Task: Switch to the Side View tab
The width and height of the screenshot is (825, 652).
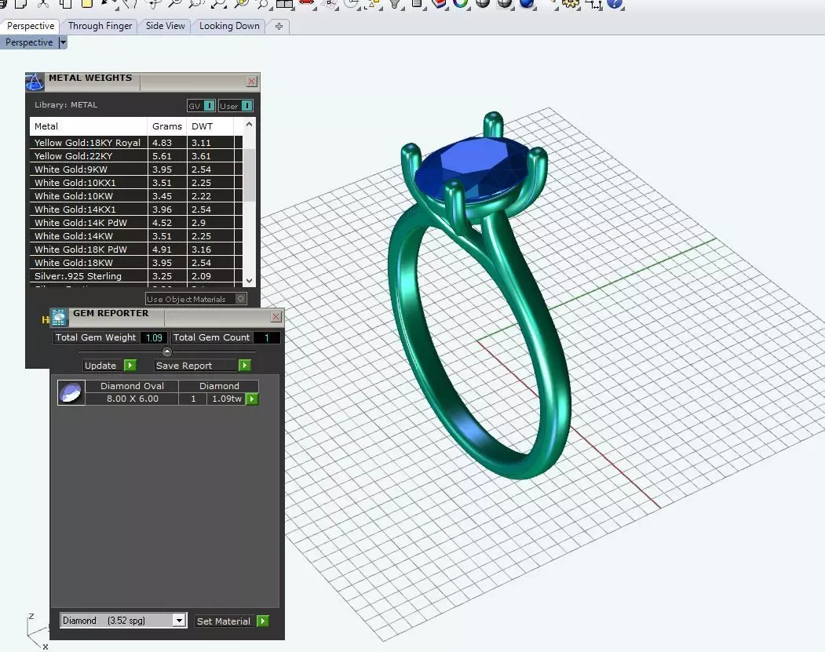Action: click(165, 26)
